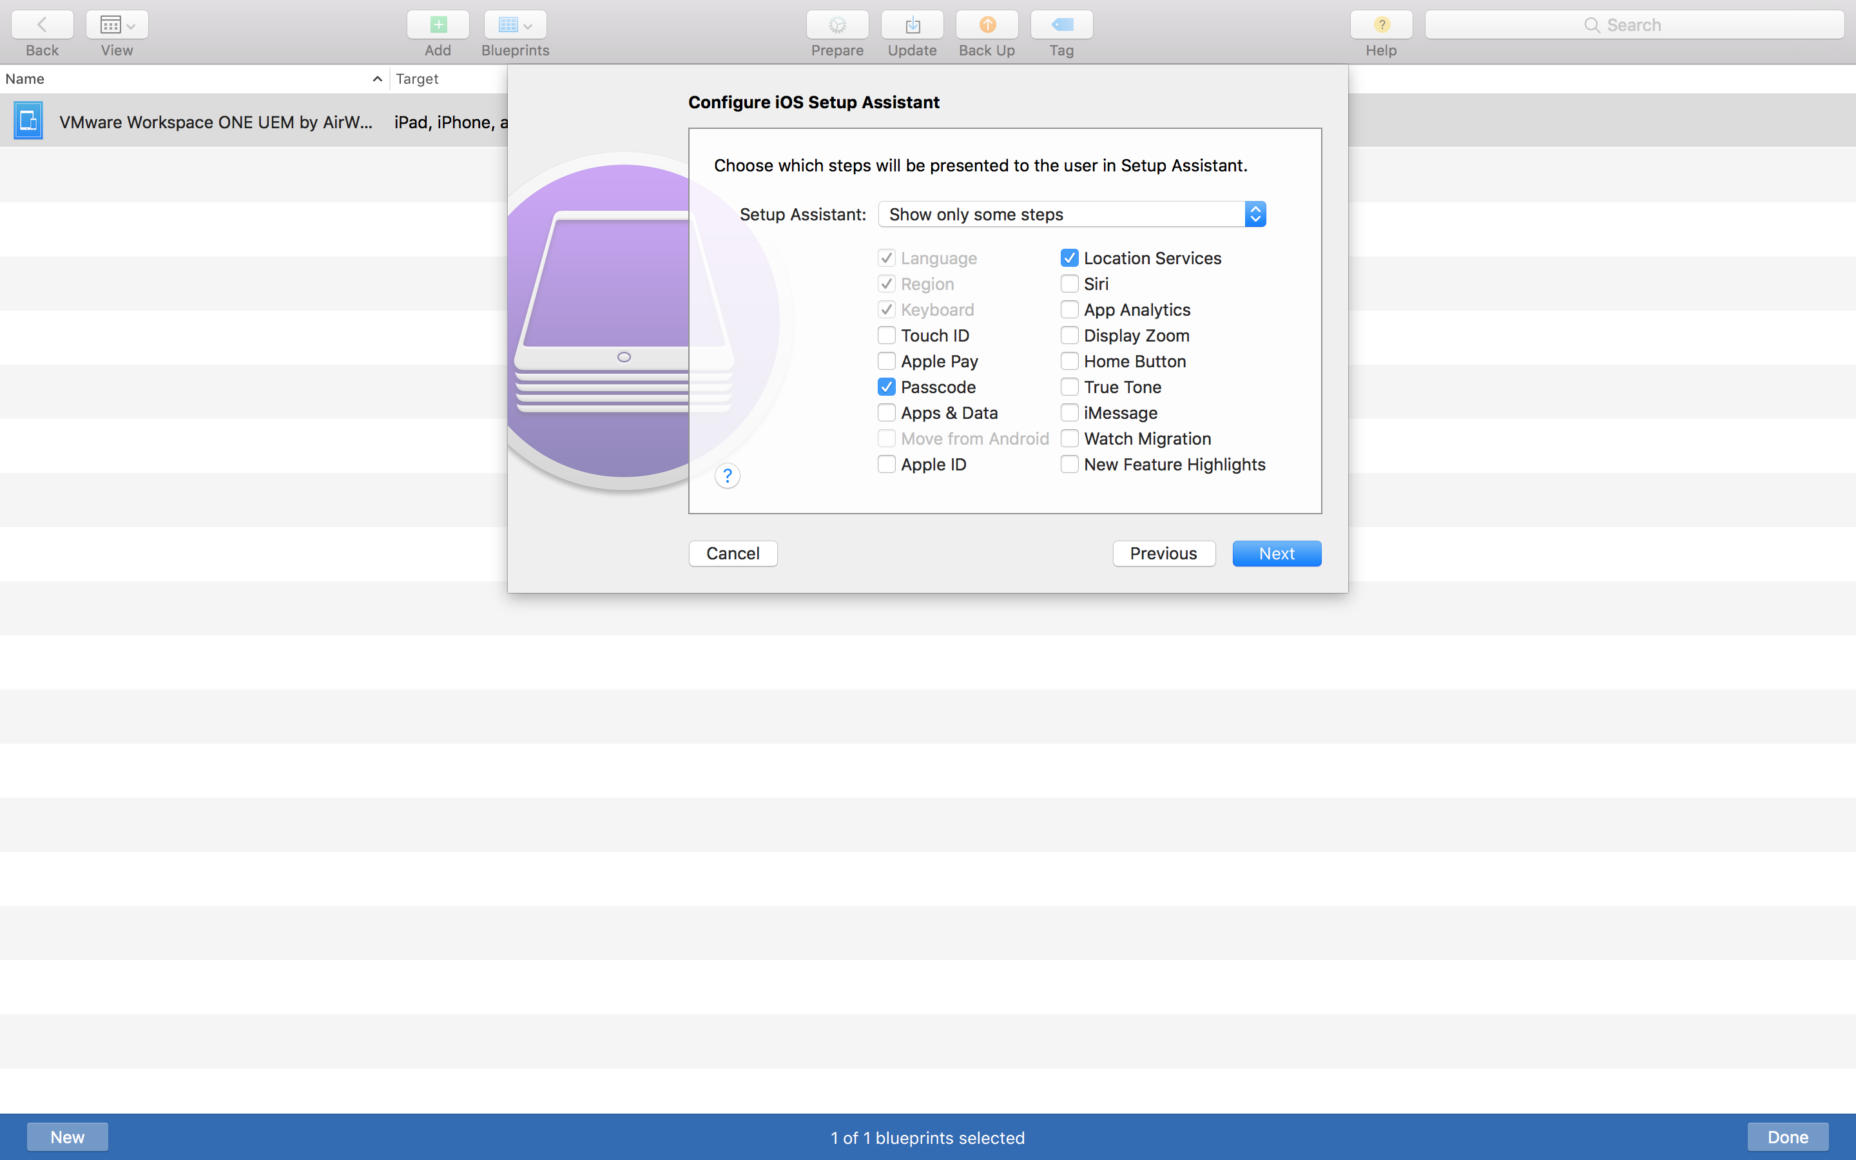Uncheck the Location Services checkbox
1856x1160 pixels.
pos(1069,258)
